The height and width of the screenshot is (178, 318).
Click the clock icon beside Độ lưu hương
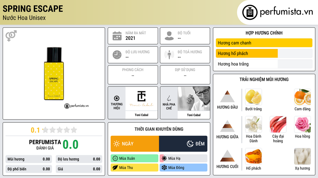[x=117, y=55]
